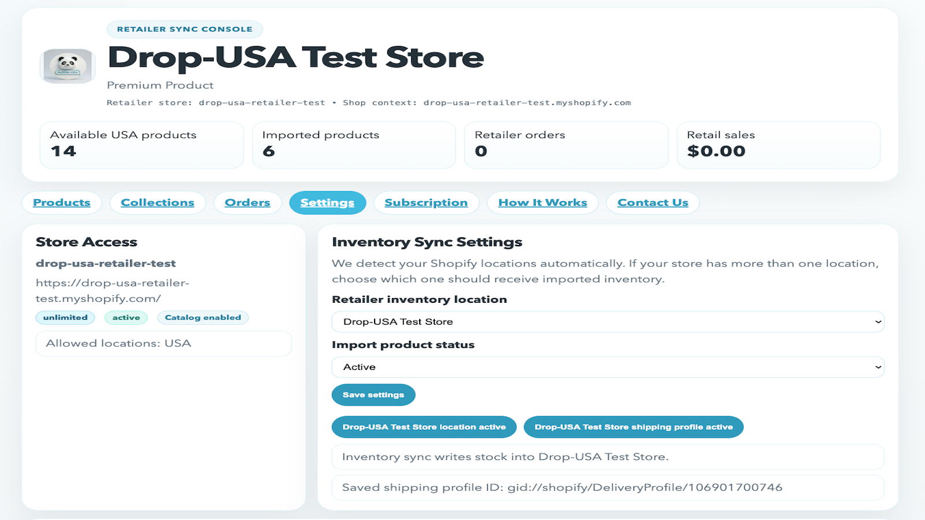Select the Settings tab

click(327, 203)
